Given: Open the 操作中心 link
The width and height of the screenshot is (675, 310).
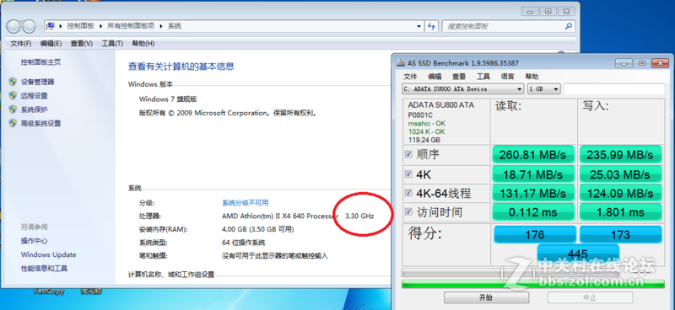Looking at the screenshot, I should coord(34,241).
